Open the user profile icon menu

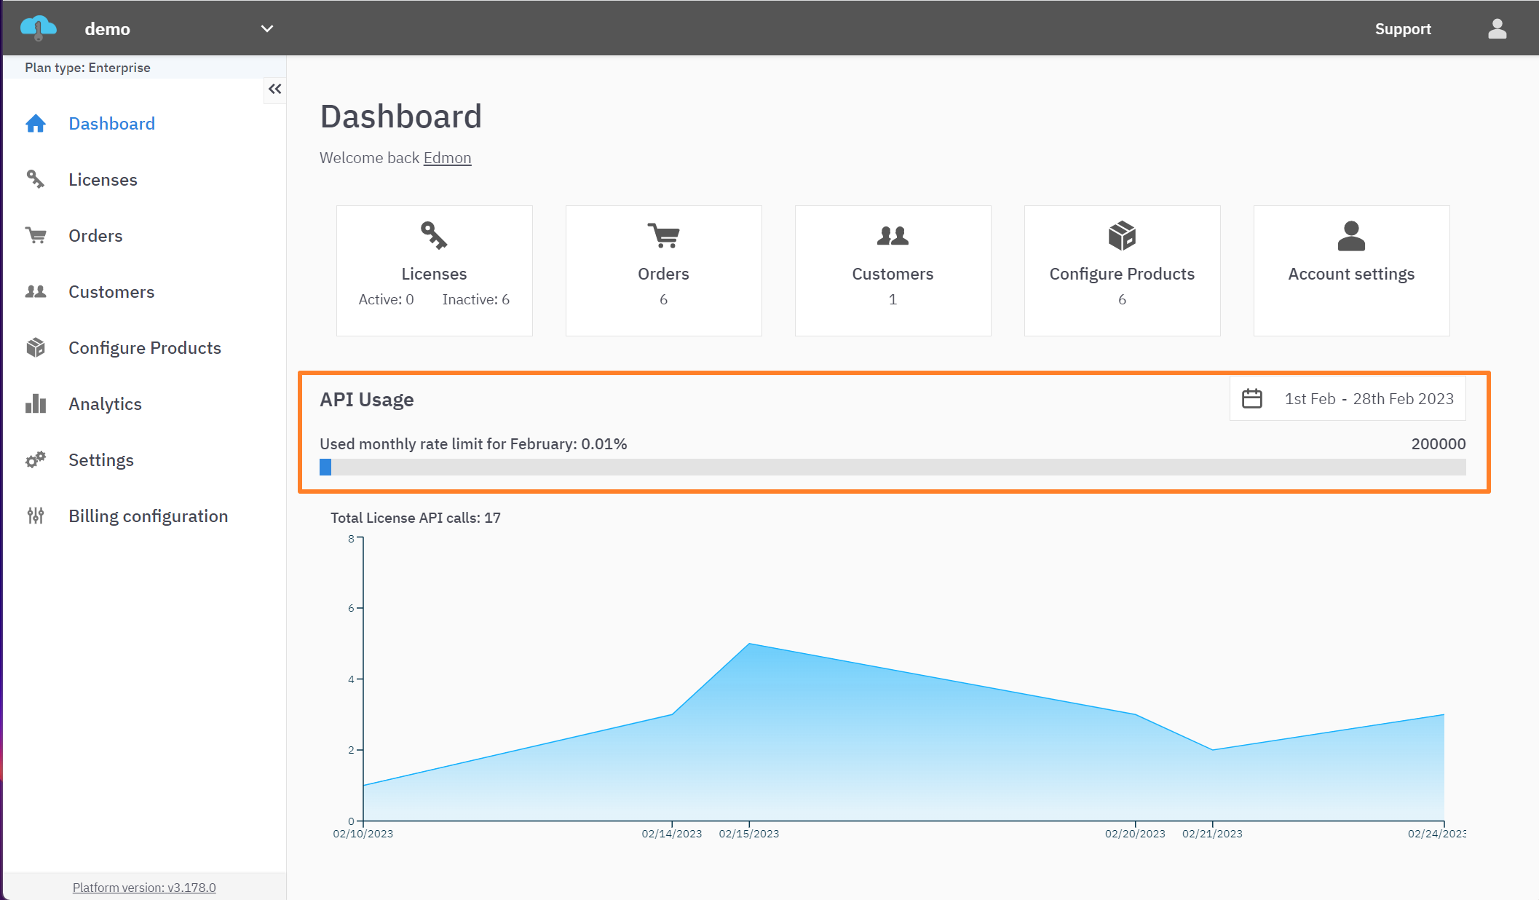click(x=1497, y=29)
